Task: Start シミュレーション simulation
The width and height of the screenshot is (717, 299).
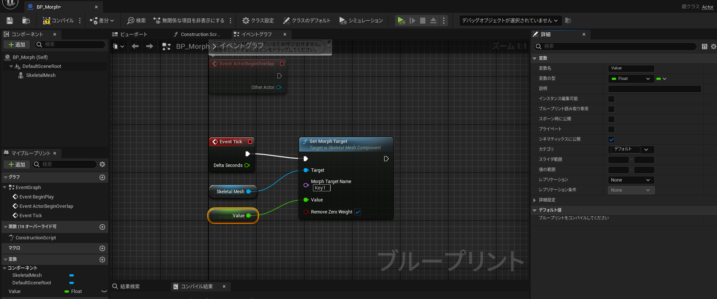Action: (x=361, y=21)
